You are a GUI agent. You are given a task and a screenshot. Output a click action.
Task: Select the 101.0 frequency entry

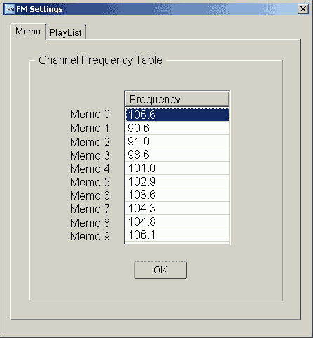tap(178, 168)
